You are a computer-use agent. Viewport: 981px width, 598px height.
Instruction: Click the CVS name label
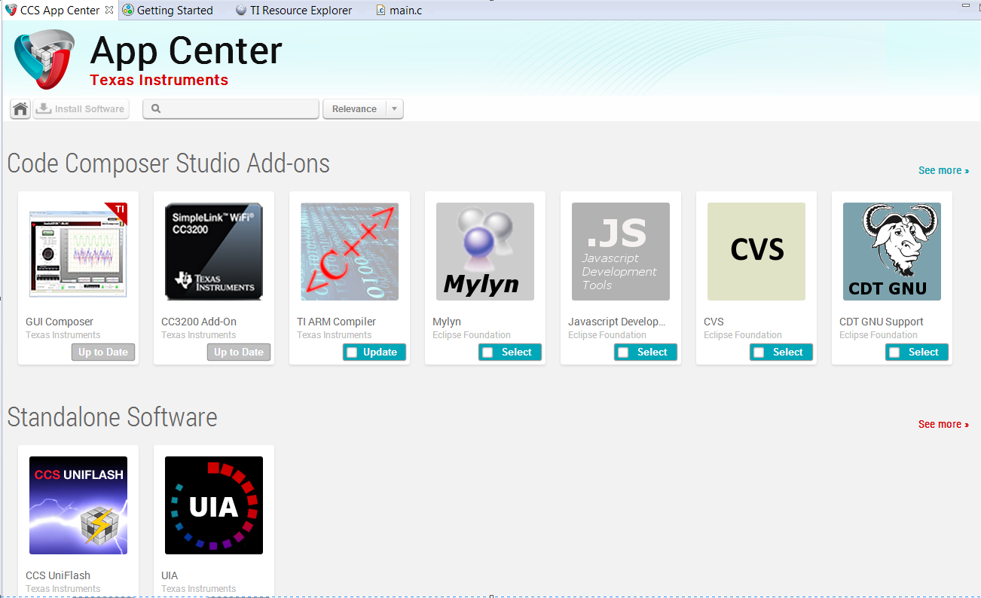714,322
